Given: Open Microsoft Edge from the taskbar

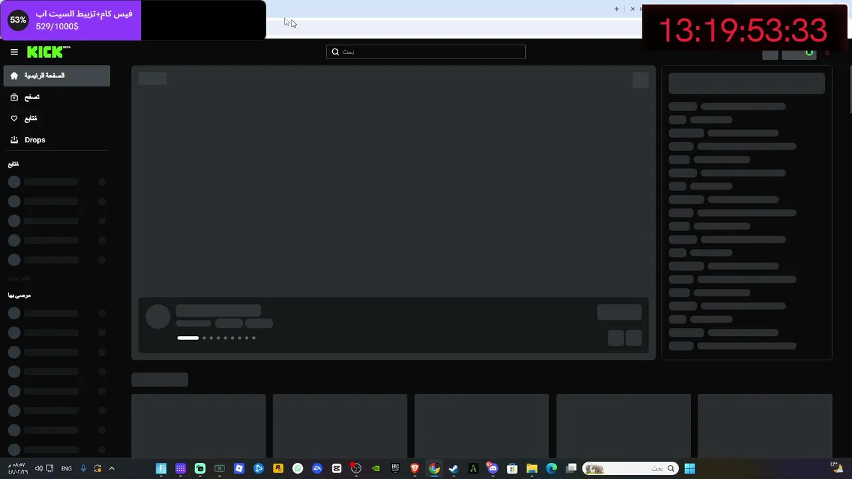Looking at the screenshot, I should pyautogui.click(x=551, y=468).
